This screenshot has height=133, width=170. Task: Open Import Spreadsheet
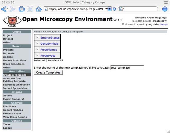pos(16,88)
